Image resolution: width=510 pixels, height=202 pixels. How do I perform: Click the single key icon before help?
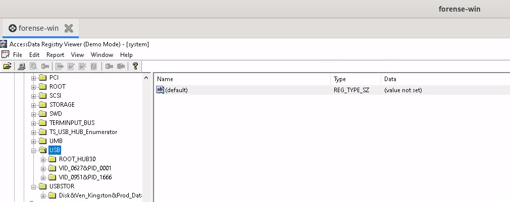[109, 66]
